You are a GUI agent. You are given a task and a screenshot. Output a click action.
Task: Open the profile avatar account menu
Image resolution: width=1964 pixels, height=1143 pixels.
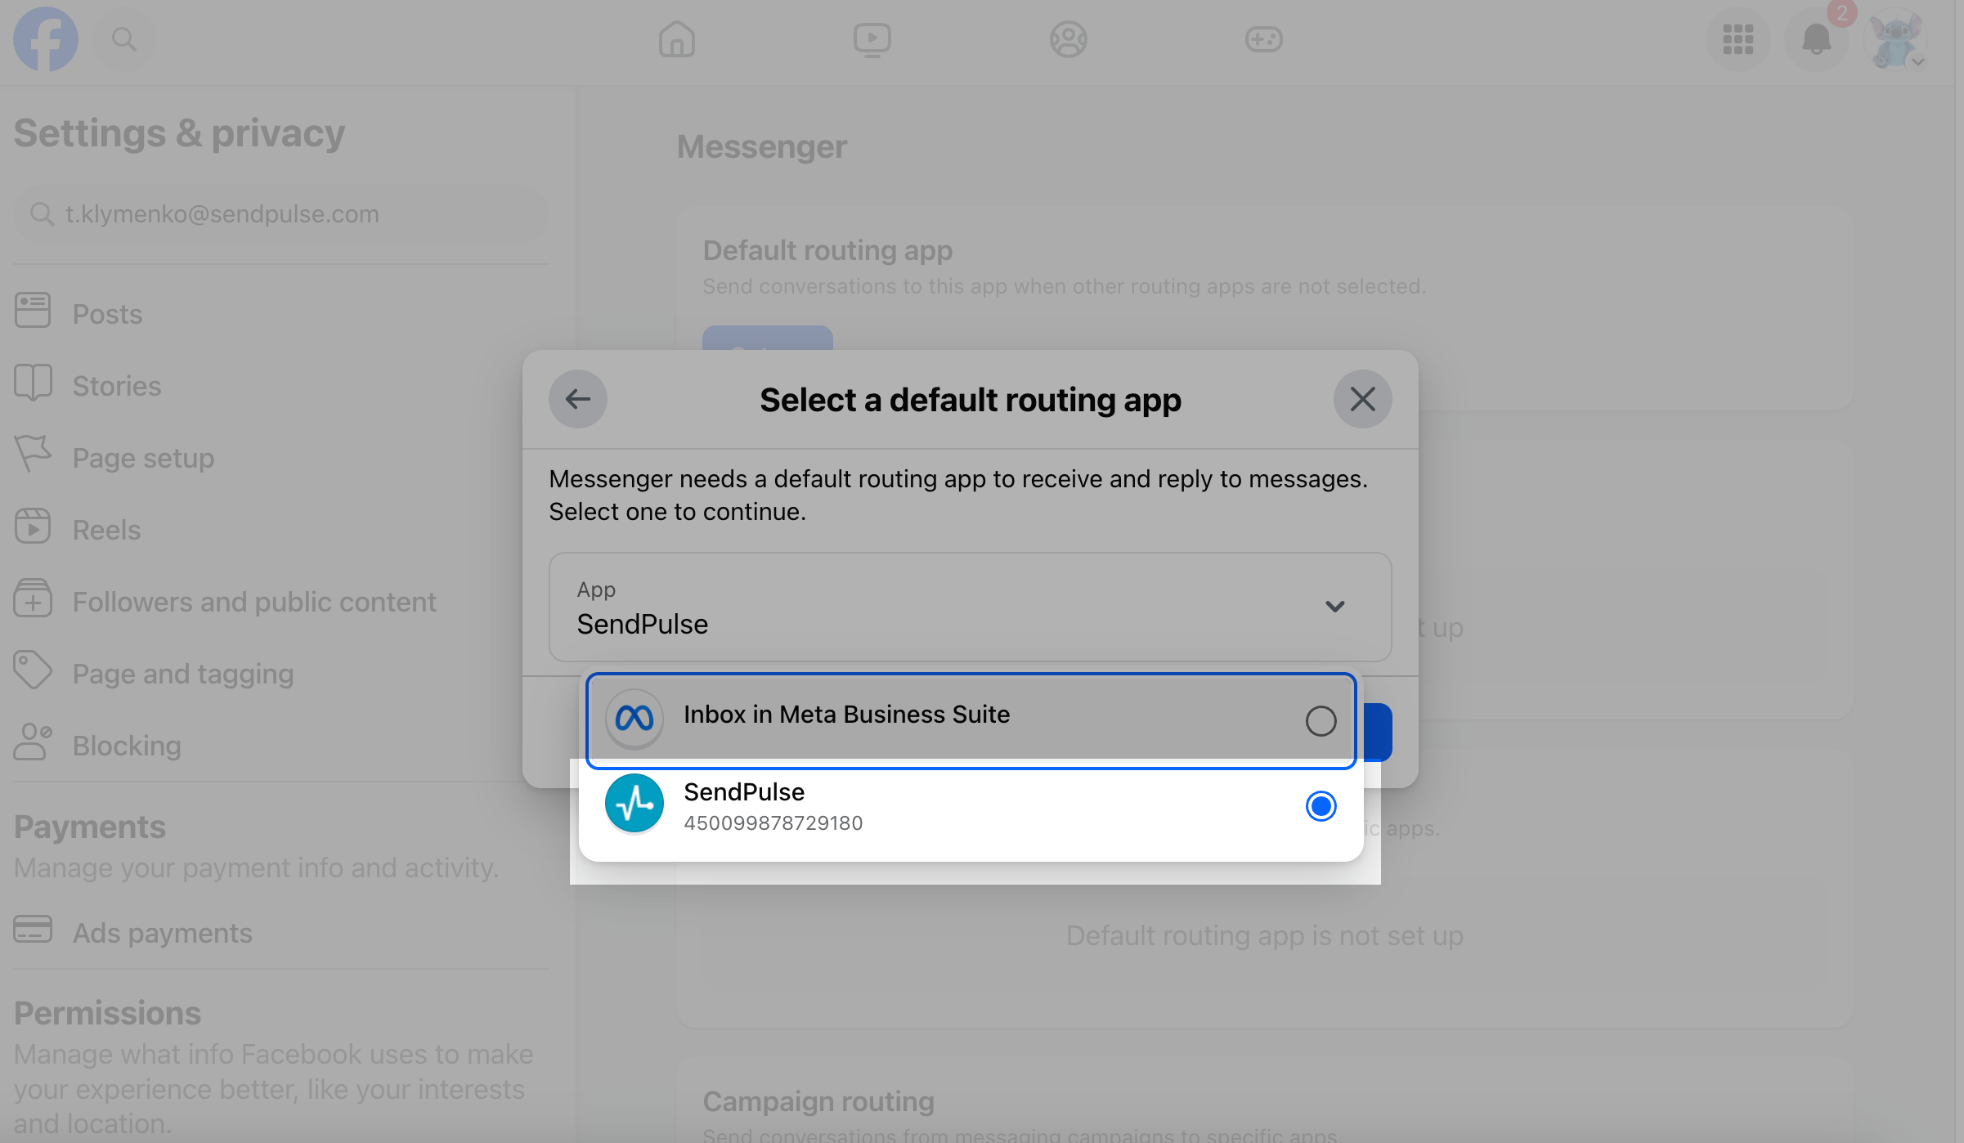pos(1896,38)
